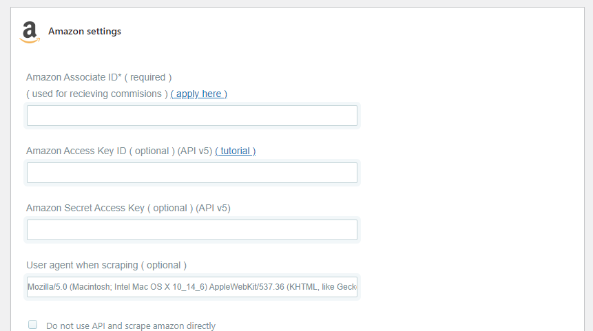Click the Amazon Associate ID label
593x331 pixels.
(x=74, y=77)
